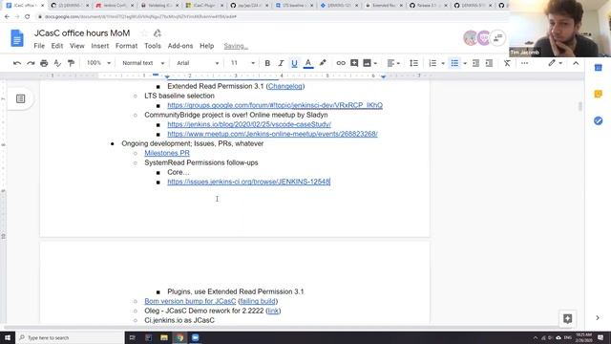
Task: Click the browser reload button
Action: click(28, 17)
